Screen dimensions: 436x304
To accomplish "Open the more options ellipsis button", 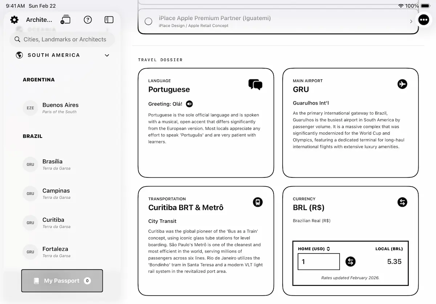I will 424,20.
